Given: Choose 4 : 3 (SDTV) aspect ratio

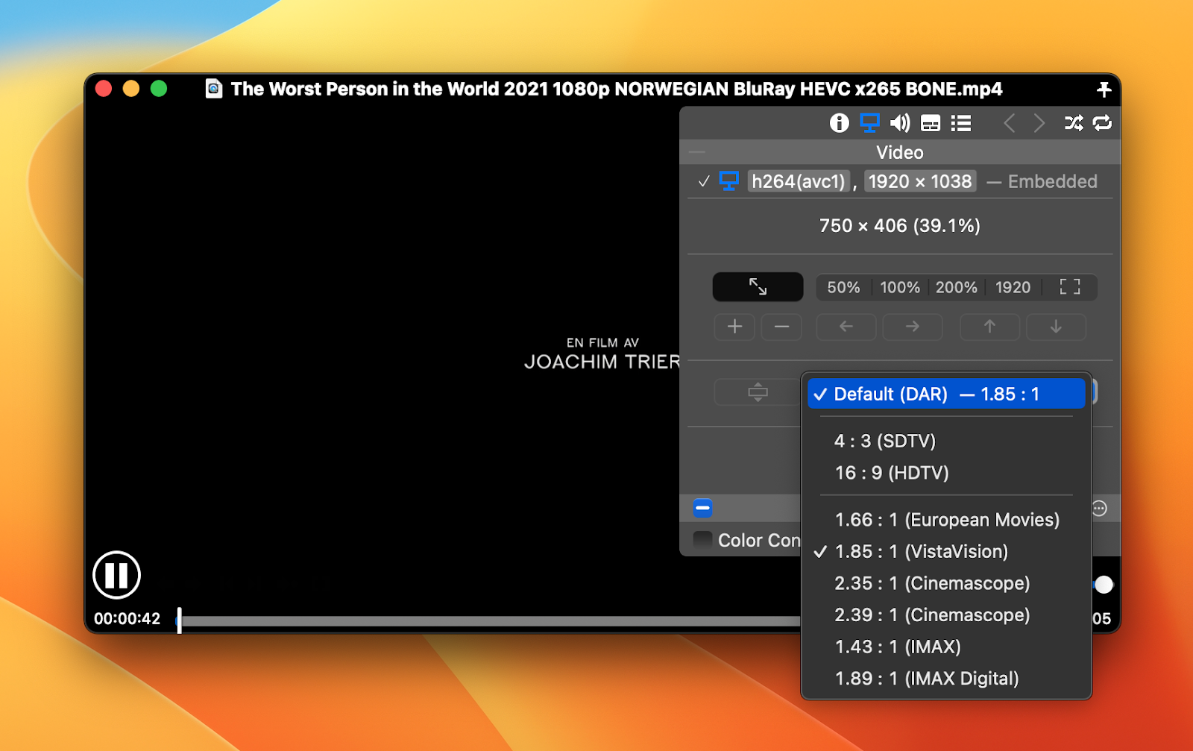Looking at the screenshot, I should pos(946,441).
